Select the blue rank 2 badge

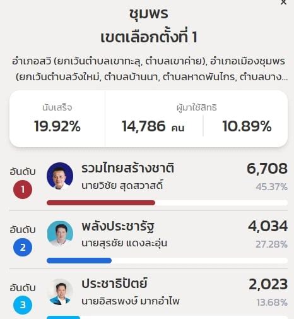[23, 247]
